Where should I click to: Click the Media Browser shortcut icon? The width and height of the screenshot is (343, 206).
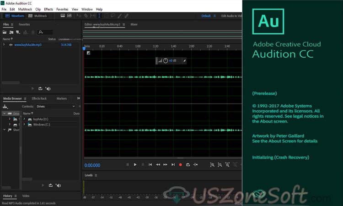pyautogui.click(x=5, y=107)
